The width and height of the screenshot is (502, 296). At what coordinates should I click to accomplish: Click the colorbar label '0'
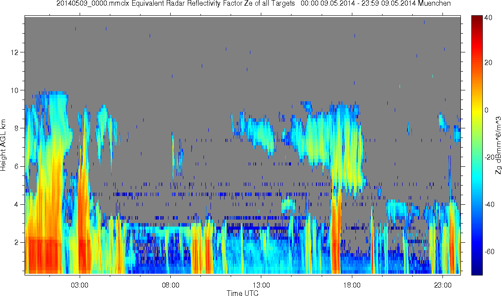point(487,110)
